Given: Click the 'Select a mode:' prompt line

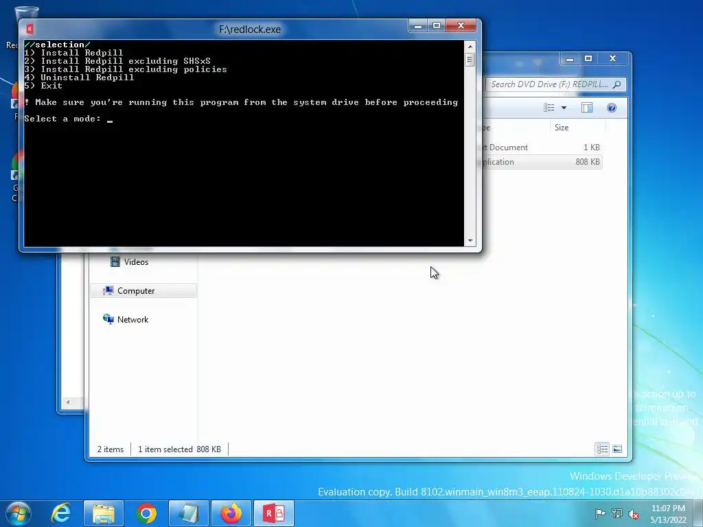Looking at the screenshot, I should tap(62, 119).
